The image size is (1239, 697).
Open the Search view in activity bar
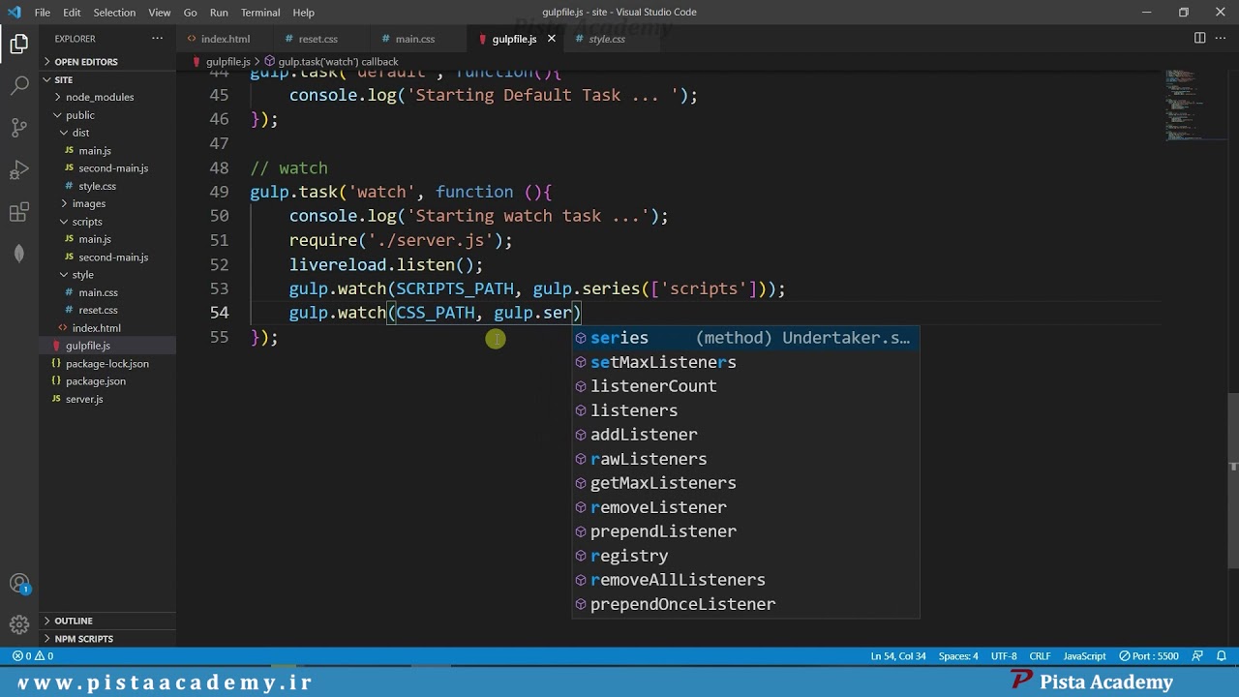tap(19, 85)
